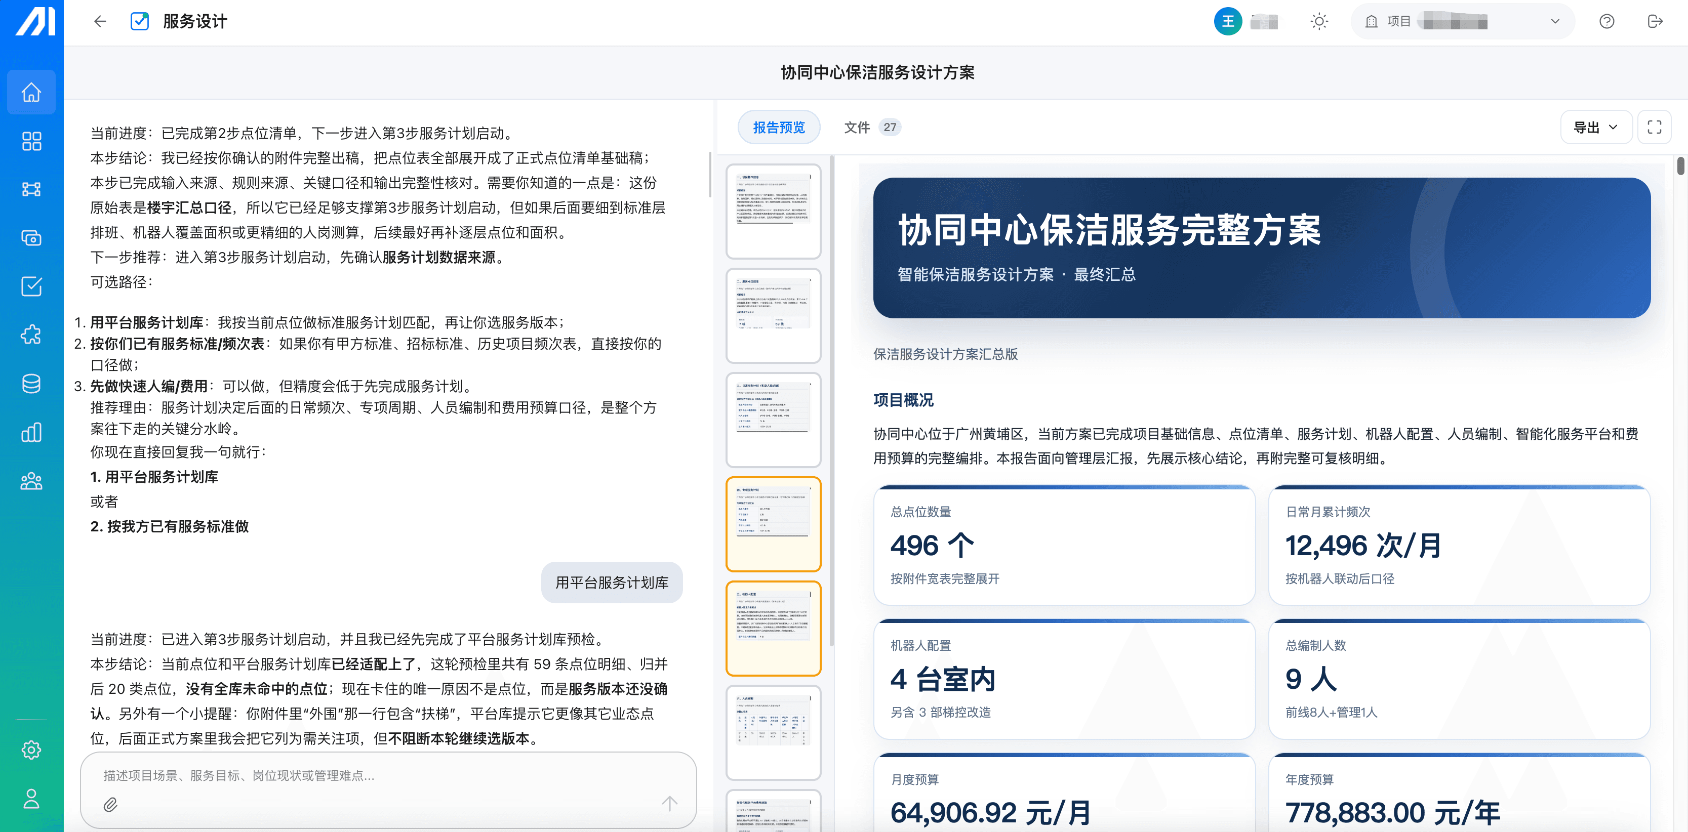The width and height of the screenshot is (1688, 832).
Task: Click the 保洁服务设计方案汇总版 subtitle
Action: (946, 354)
